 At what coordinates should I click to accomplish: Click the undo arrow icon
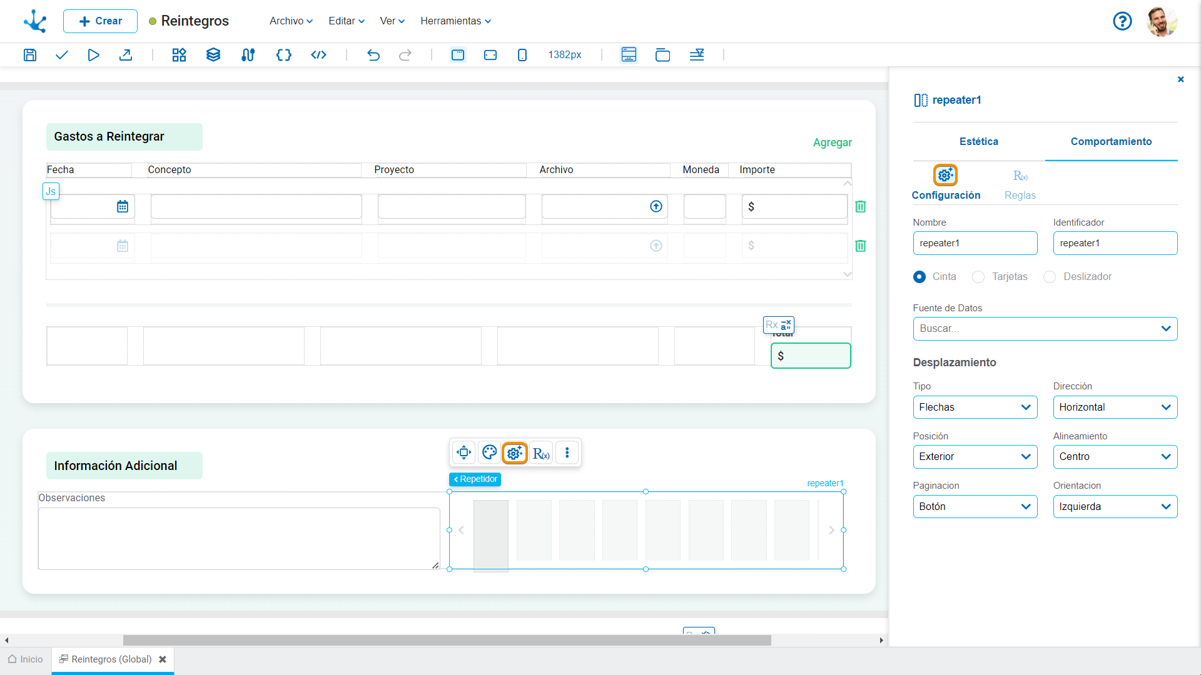pyautogui.click(x=373, y=55)
